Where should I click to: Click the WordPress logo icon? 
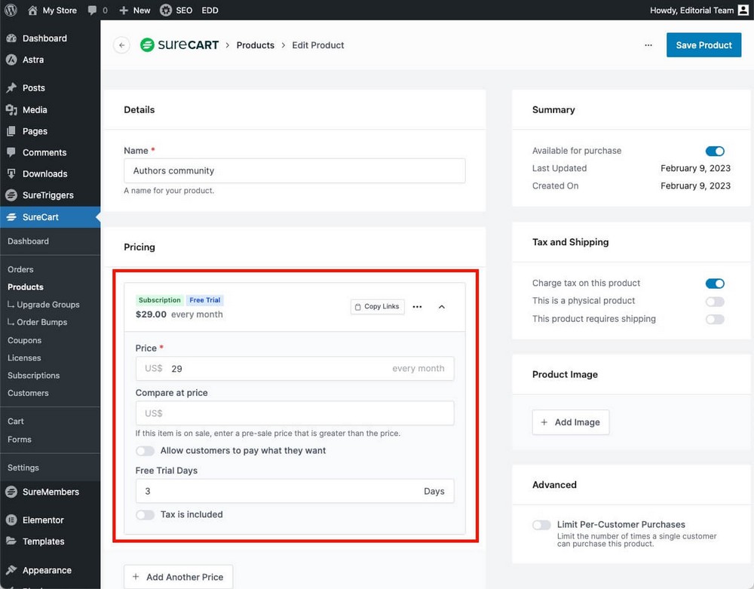(x=11, y=11)
